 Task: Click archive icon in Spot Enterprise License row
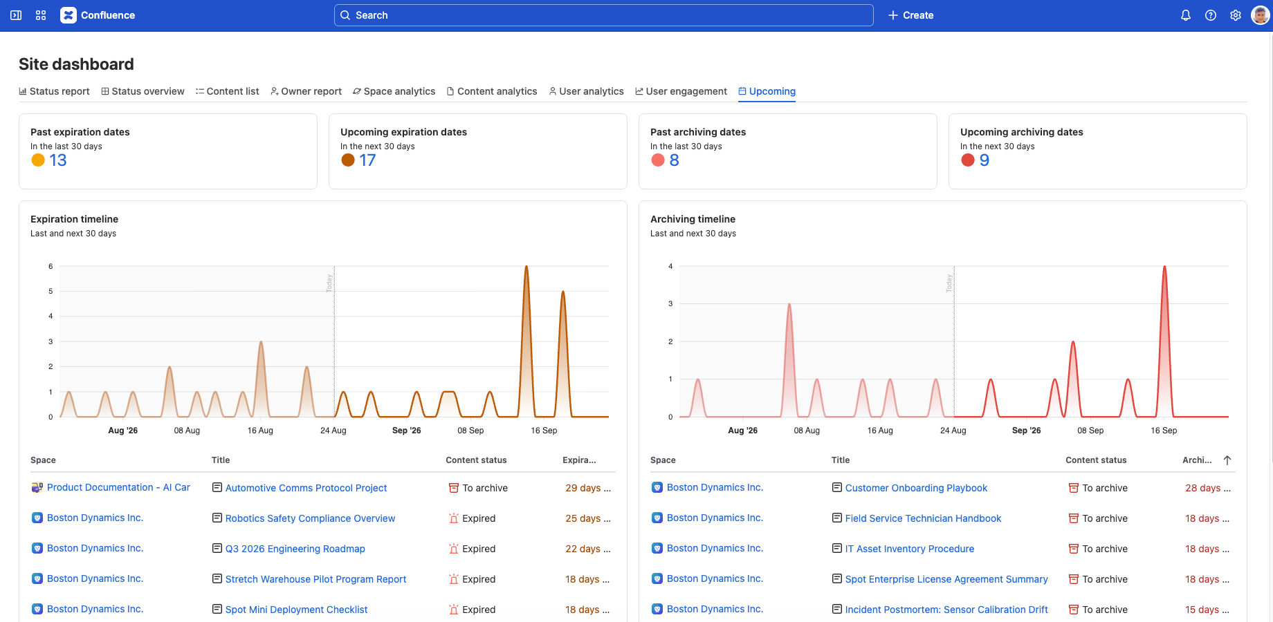pos(1074,579)
